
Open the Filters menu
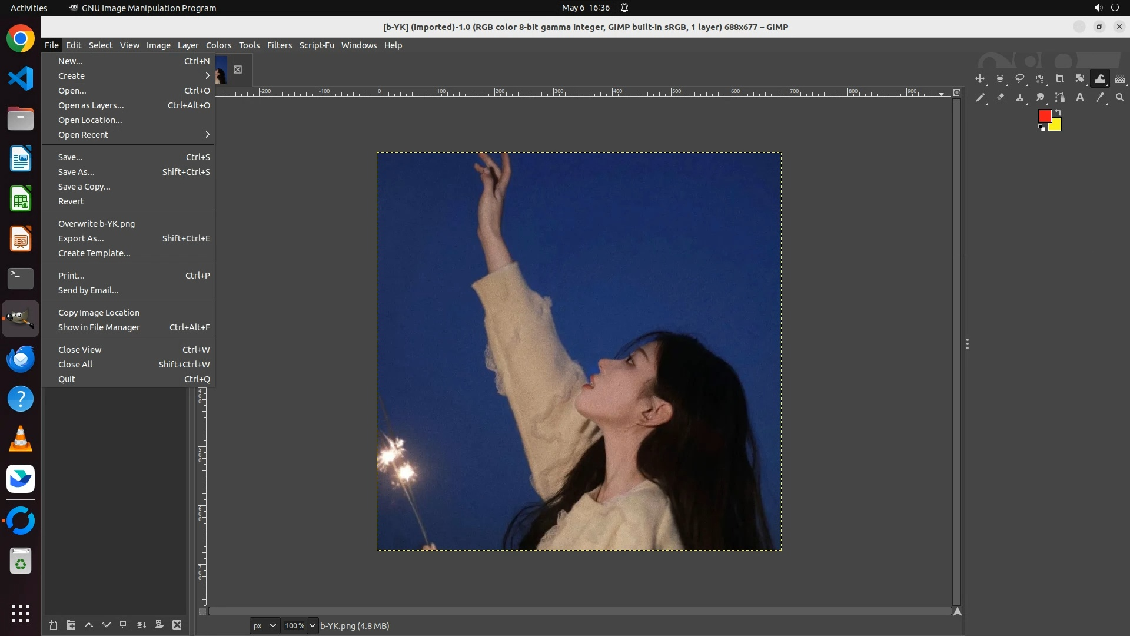click(x=279, y=45)
